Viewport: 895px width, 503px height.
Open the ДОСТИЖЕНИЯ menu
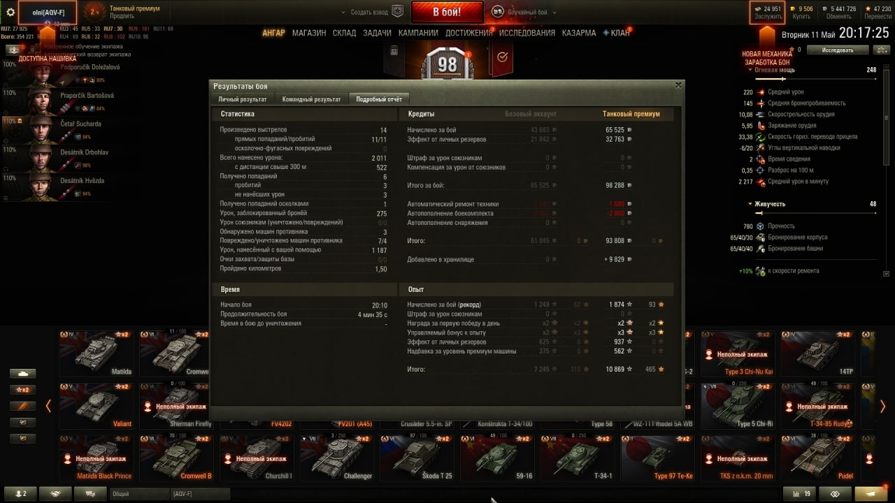point(468,33)
